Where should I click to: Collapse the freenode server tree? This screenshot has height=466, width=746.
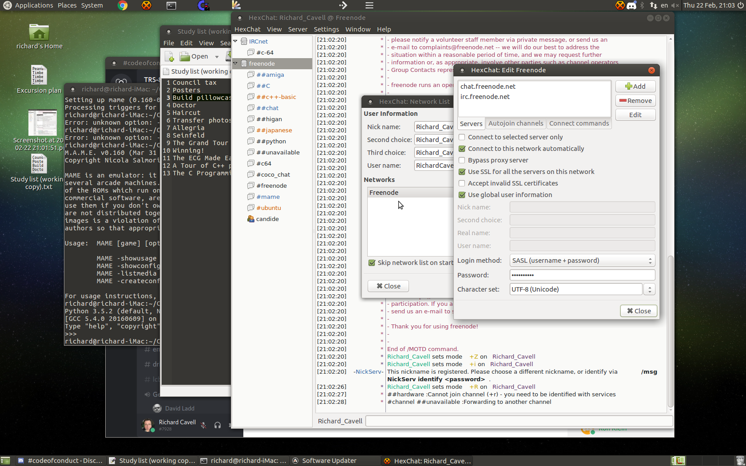(x=235, y=63)
